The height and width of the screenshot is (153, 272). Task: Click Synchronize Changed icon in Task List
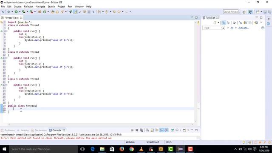coord(256,23)
